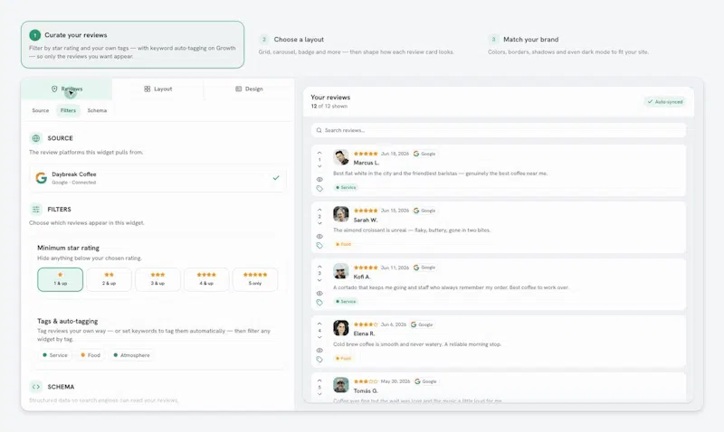Click Google source badge on Tomás G. review
Screen dimensions: 724x432
pyautogui.click(x=425, y=381)
